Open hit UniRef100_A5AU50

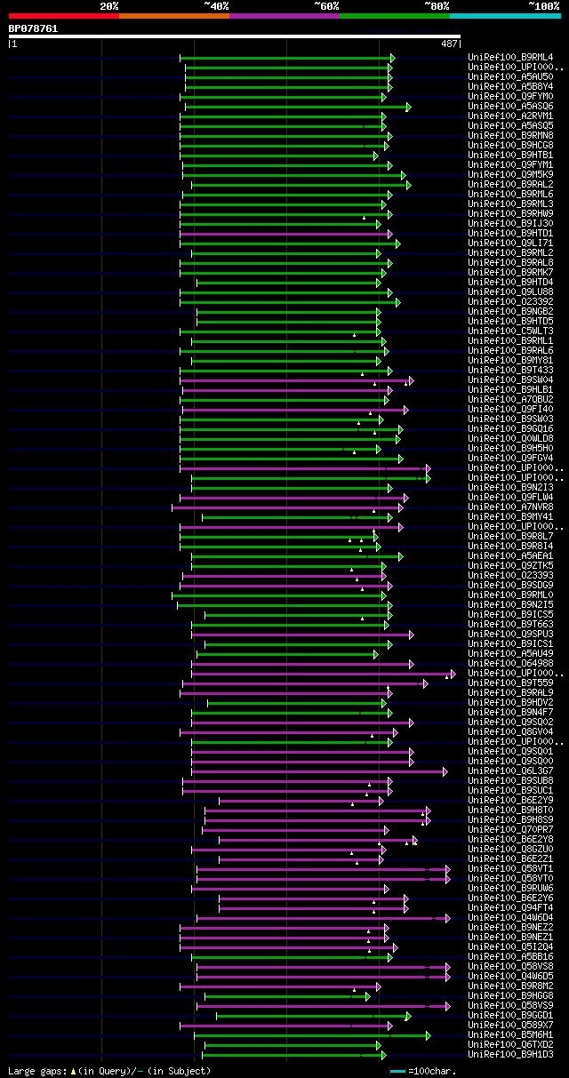[510, 77]
